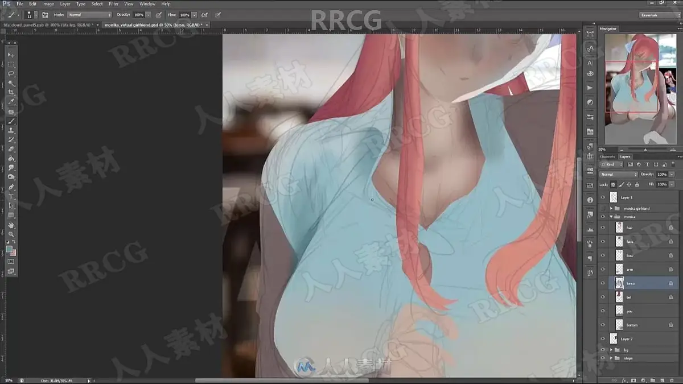Select the Zoom tool
The height and width of the screenshot is (384, 683).
click(11, 234)
